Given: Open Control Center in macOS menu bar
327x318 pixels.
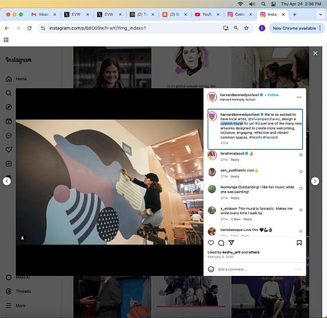Looking at the screenshot, I should (274, 4).
